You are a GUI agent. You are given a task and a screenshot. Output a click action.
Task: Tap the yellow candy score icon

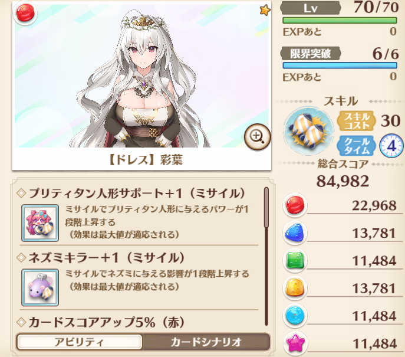point(295,288)
